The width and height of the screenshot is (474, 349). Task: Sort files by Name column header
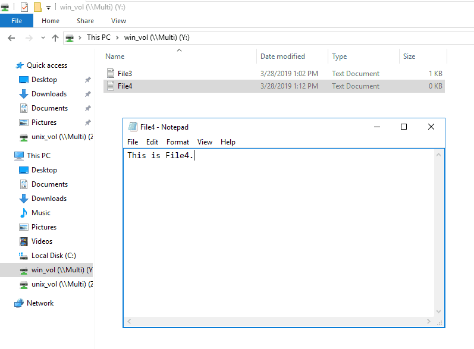coord(115,56)
